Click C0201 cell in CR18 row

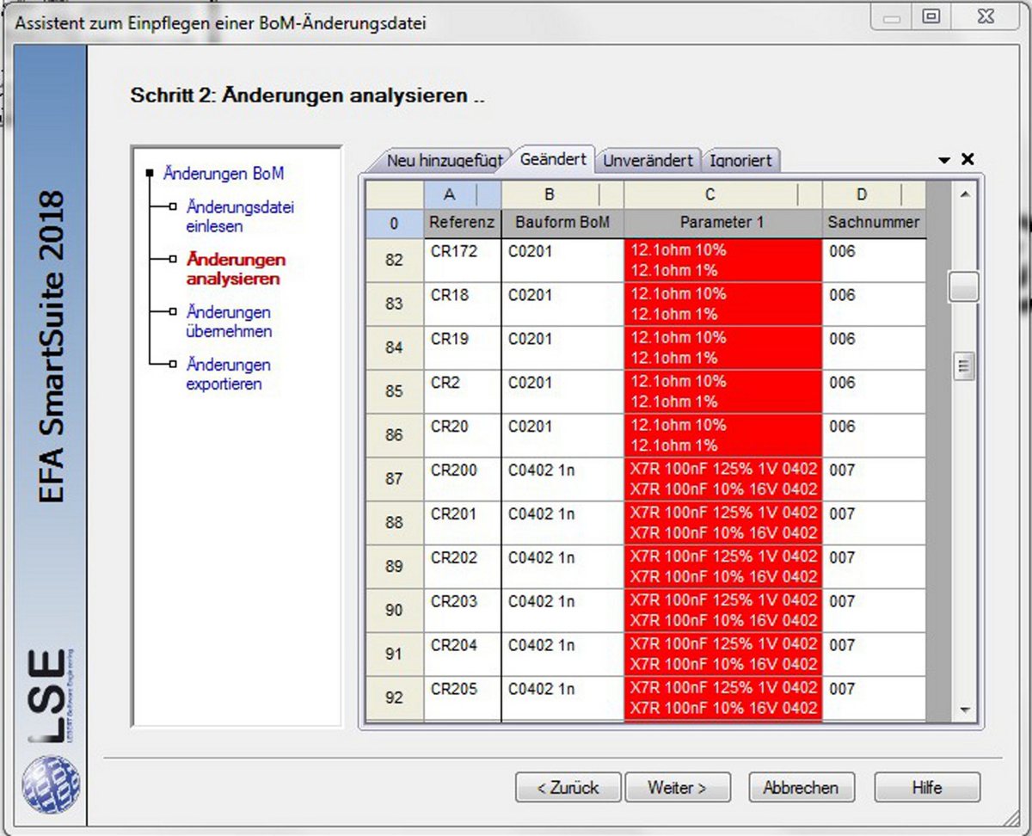click(562, 304)
